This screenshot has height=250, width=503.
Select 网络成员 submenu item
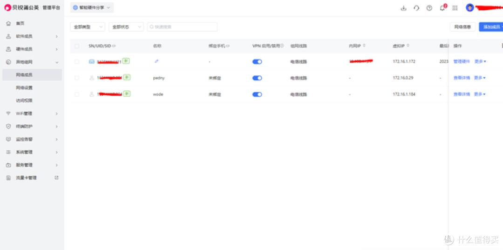(32, 74)
